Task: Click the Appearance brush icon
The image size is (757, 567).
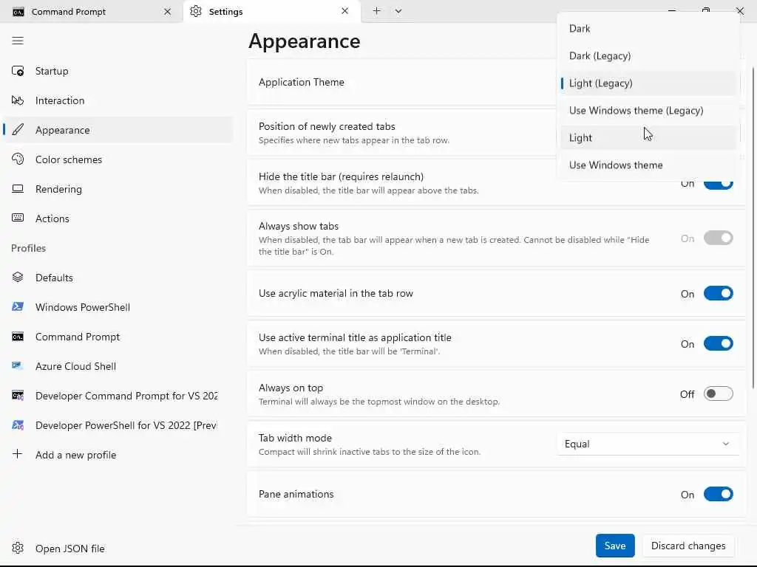Action: [x=18, y=130]
